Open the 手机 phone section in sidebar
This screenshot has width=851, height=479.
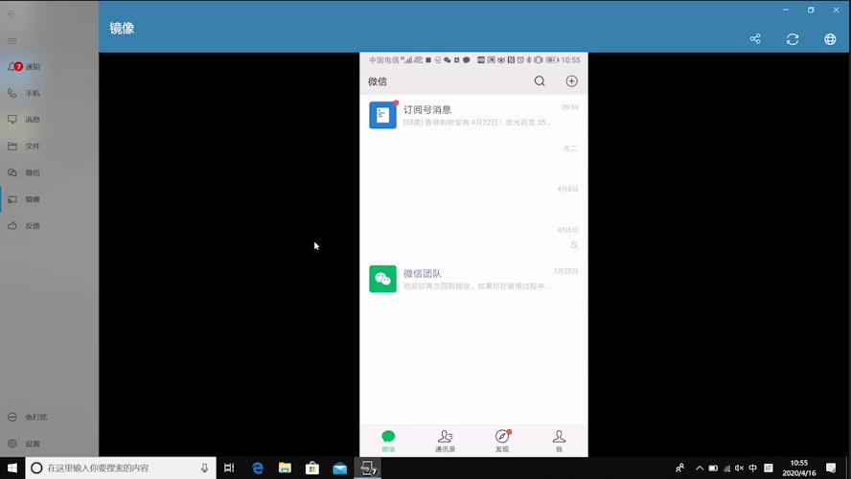[x=49, y=93]
